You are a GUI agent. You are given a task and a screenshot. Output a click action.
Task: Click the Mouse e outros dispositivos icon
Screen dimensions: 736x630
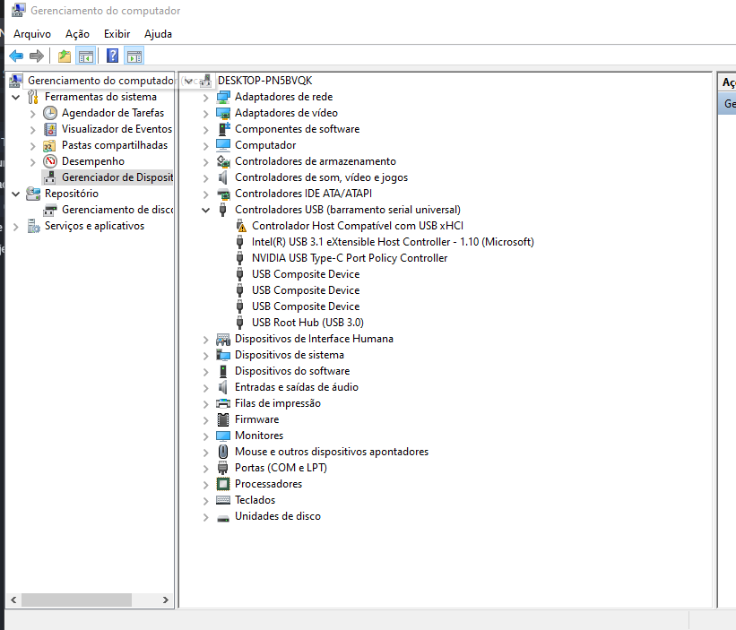point(223,452)
